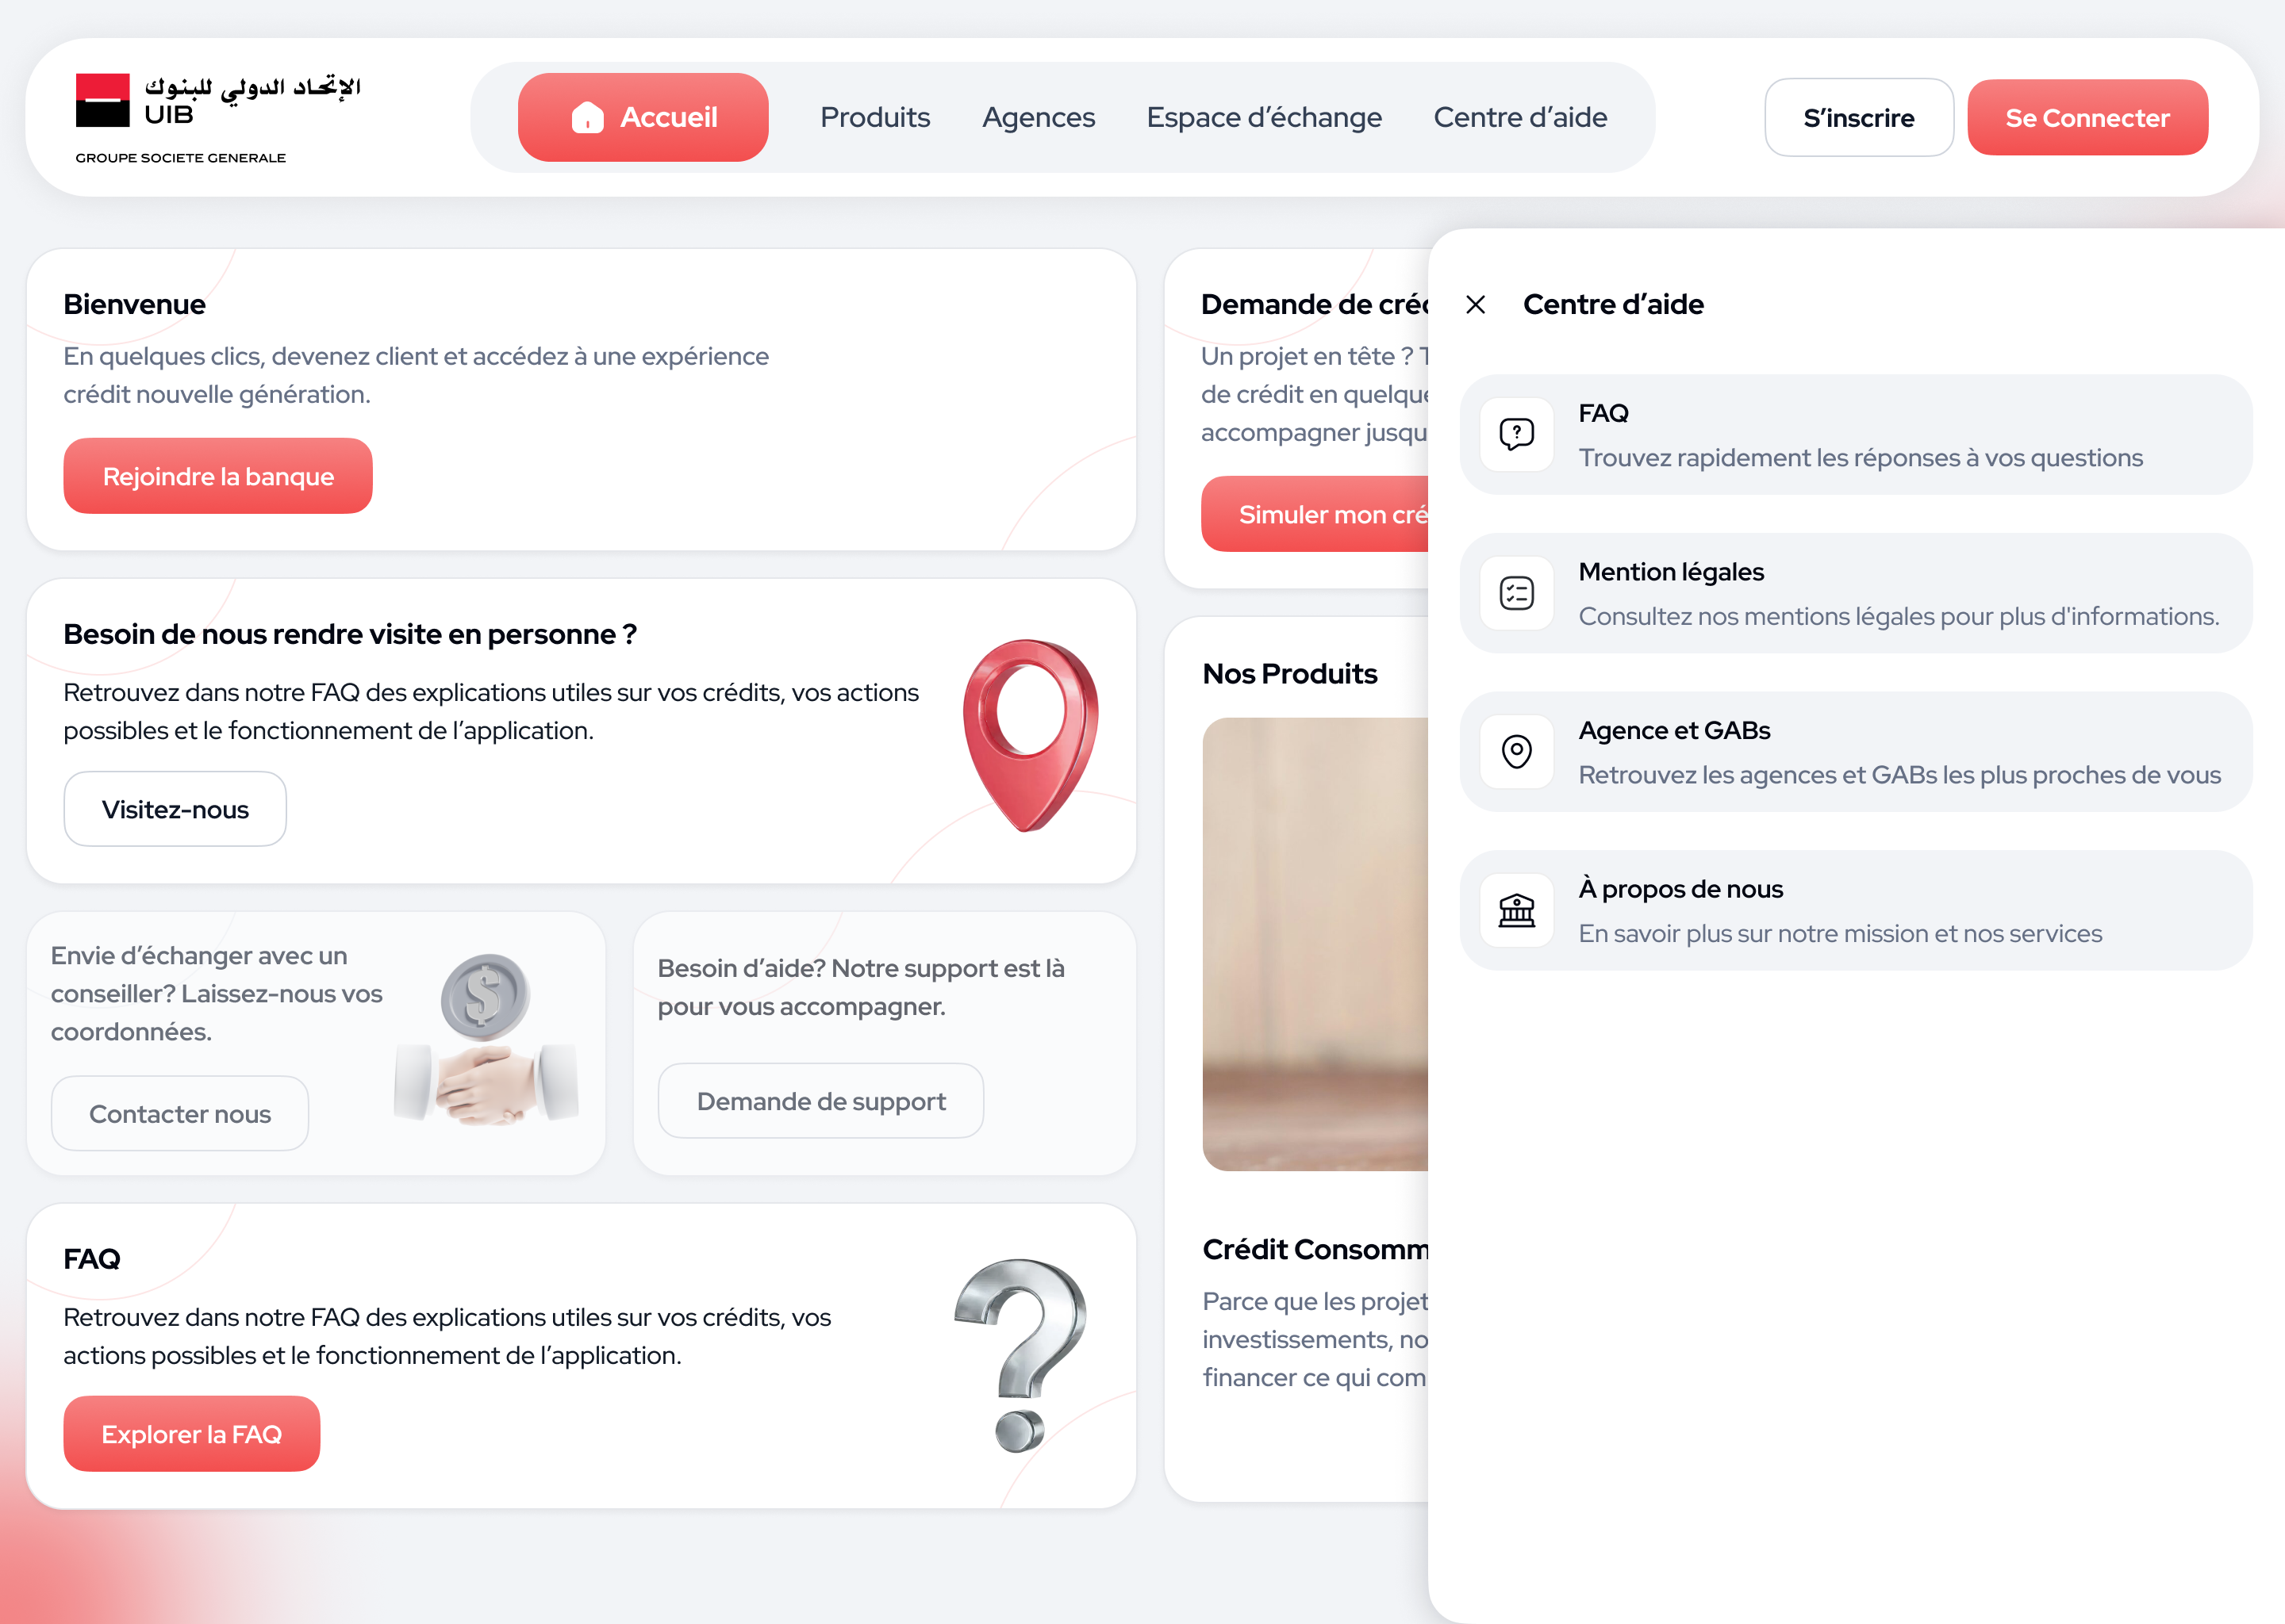Select Centre d'aide in navigation bar
The width and height of the screenshot is (2285, 1624).
point(1519,117)
